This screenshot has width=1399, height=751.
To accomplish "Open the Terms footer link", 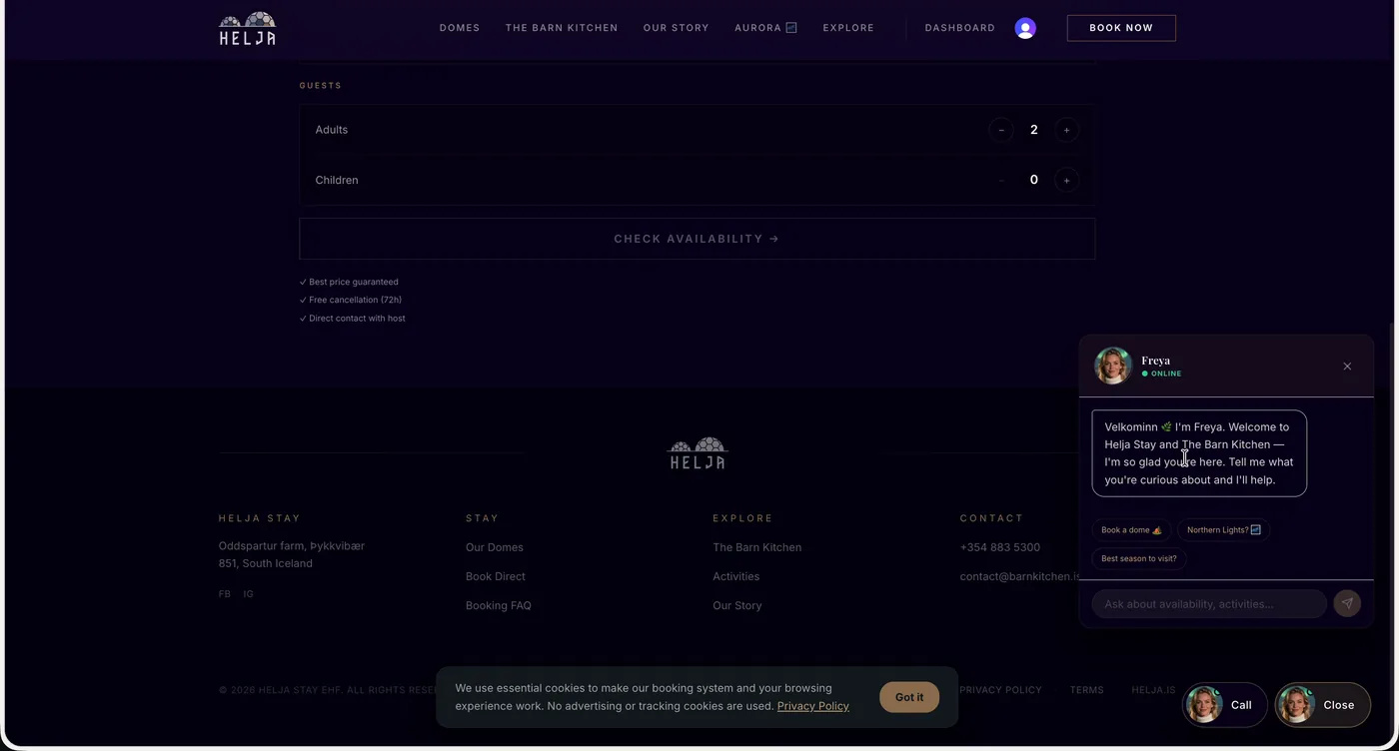I will [1087, 690].
